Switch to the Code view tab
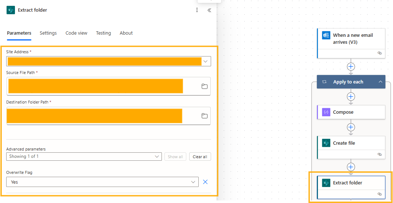This screenshot has height=203, width=393. tap(77, 33)
